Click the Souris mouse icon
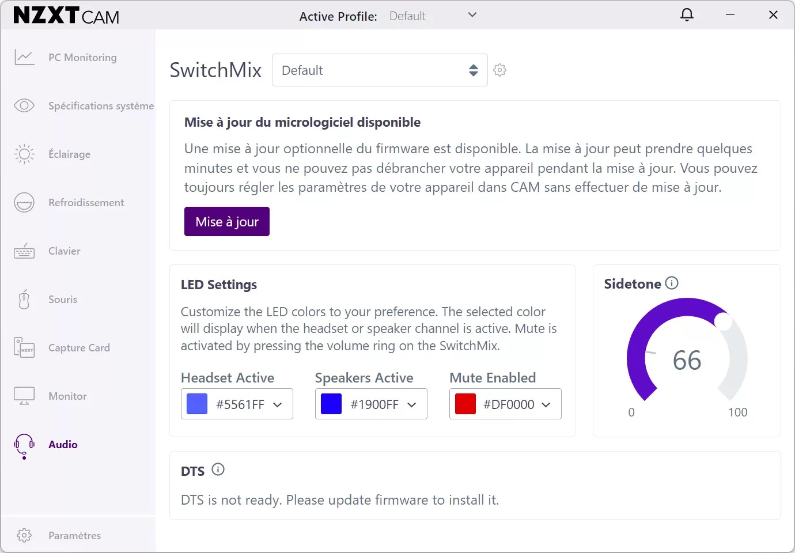Viewport: 795px width, 553px height. [x=24, y=300]
